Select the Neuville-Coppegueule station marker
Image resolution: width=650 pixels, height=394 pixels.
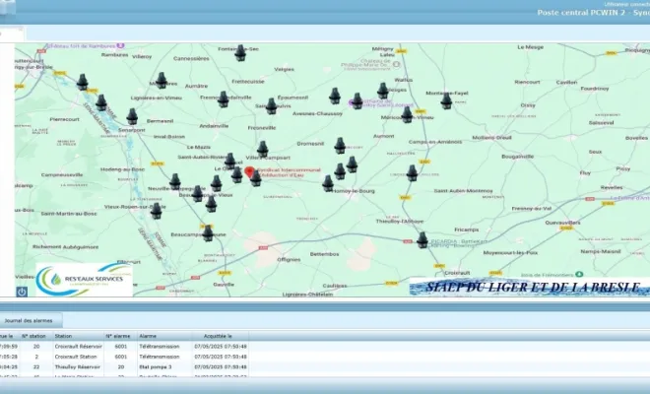click(175, 181)
